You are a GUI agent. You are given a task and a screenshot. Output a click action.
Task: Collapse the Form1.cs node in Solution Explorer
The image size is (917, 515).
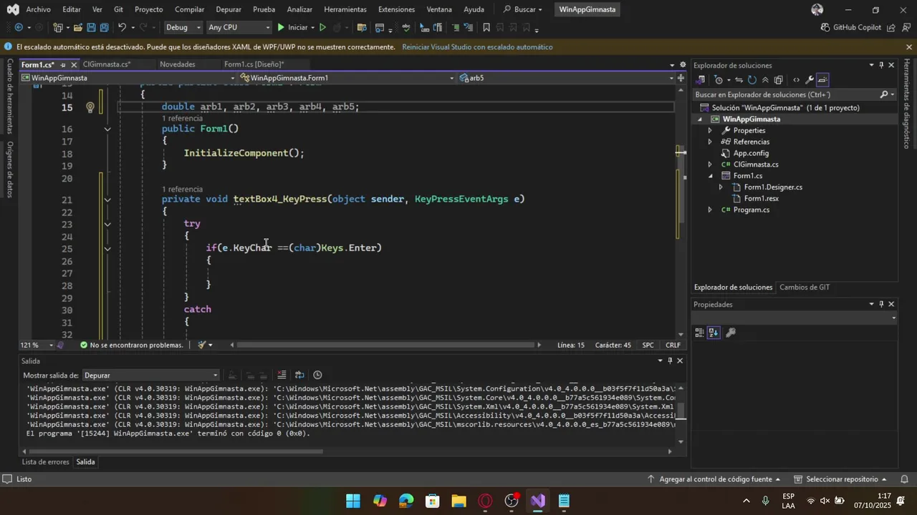710,176
